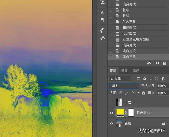Open the Character Styles panel icon
The height and width of the screenshot is (137, 169).
[x=102, y=38]
